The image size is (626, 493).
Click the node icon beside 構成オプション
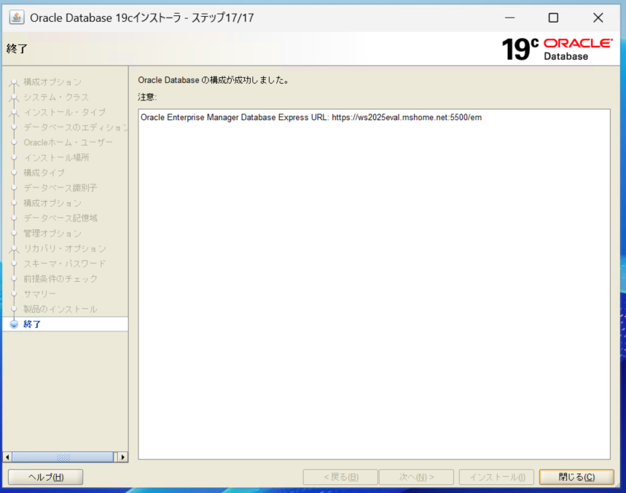click(13, 82)
